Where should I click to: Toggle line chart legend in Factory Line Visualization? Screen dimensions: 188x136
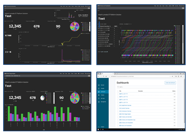point(174,26)
